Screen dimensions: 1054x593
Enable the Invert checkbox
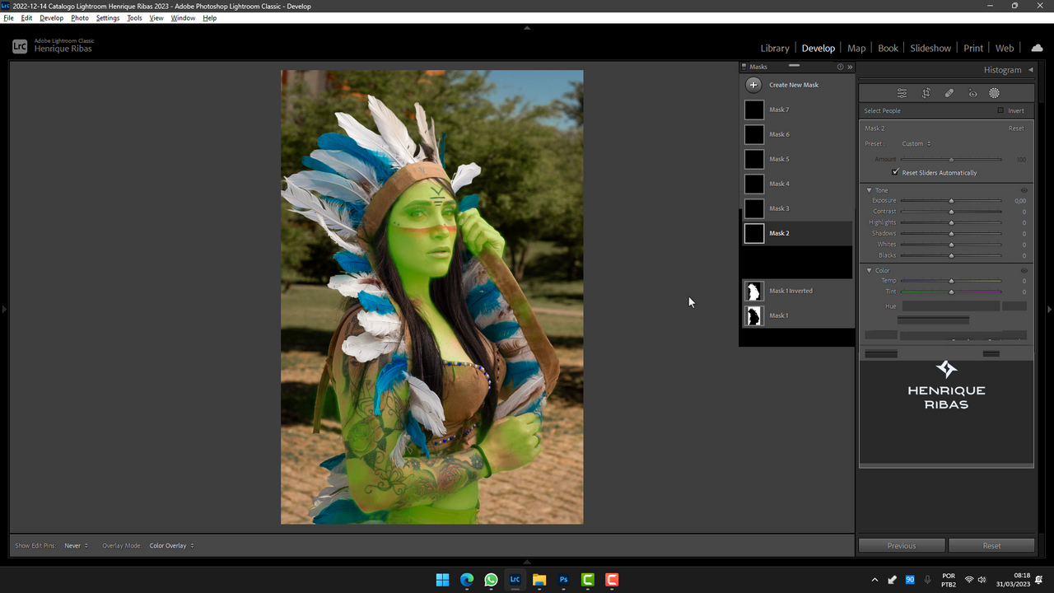coord(1000,110)
